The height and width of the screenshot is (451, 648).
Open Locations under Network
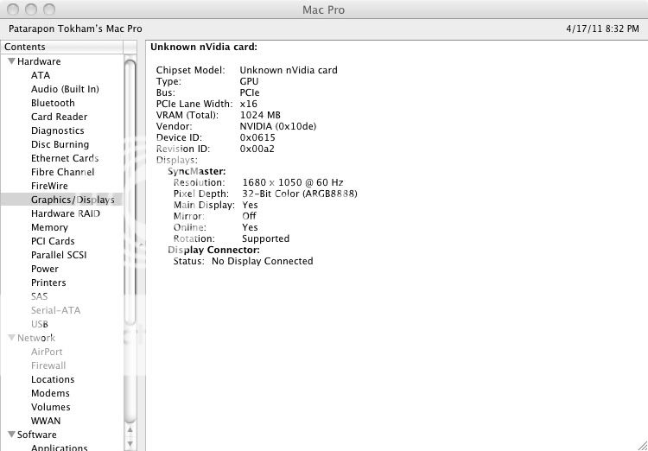pyautogui.click(x=53, y=379)
